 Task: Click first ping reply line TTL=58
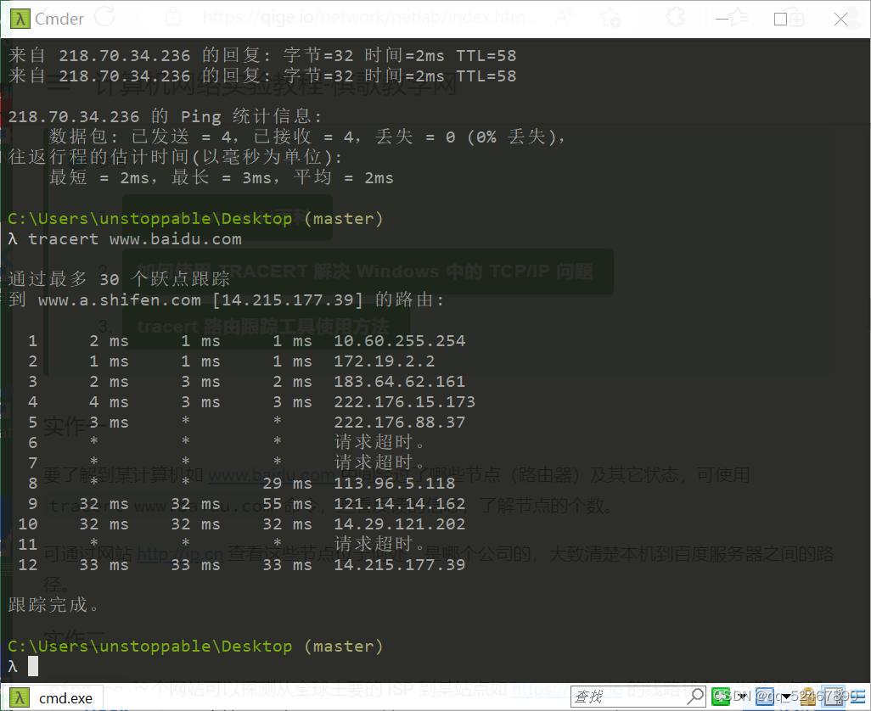(x=262, y=55)
